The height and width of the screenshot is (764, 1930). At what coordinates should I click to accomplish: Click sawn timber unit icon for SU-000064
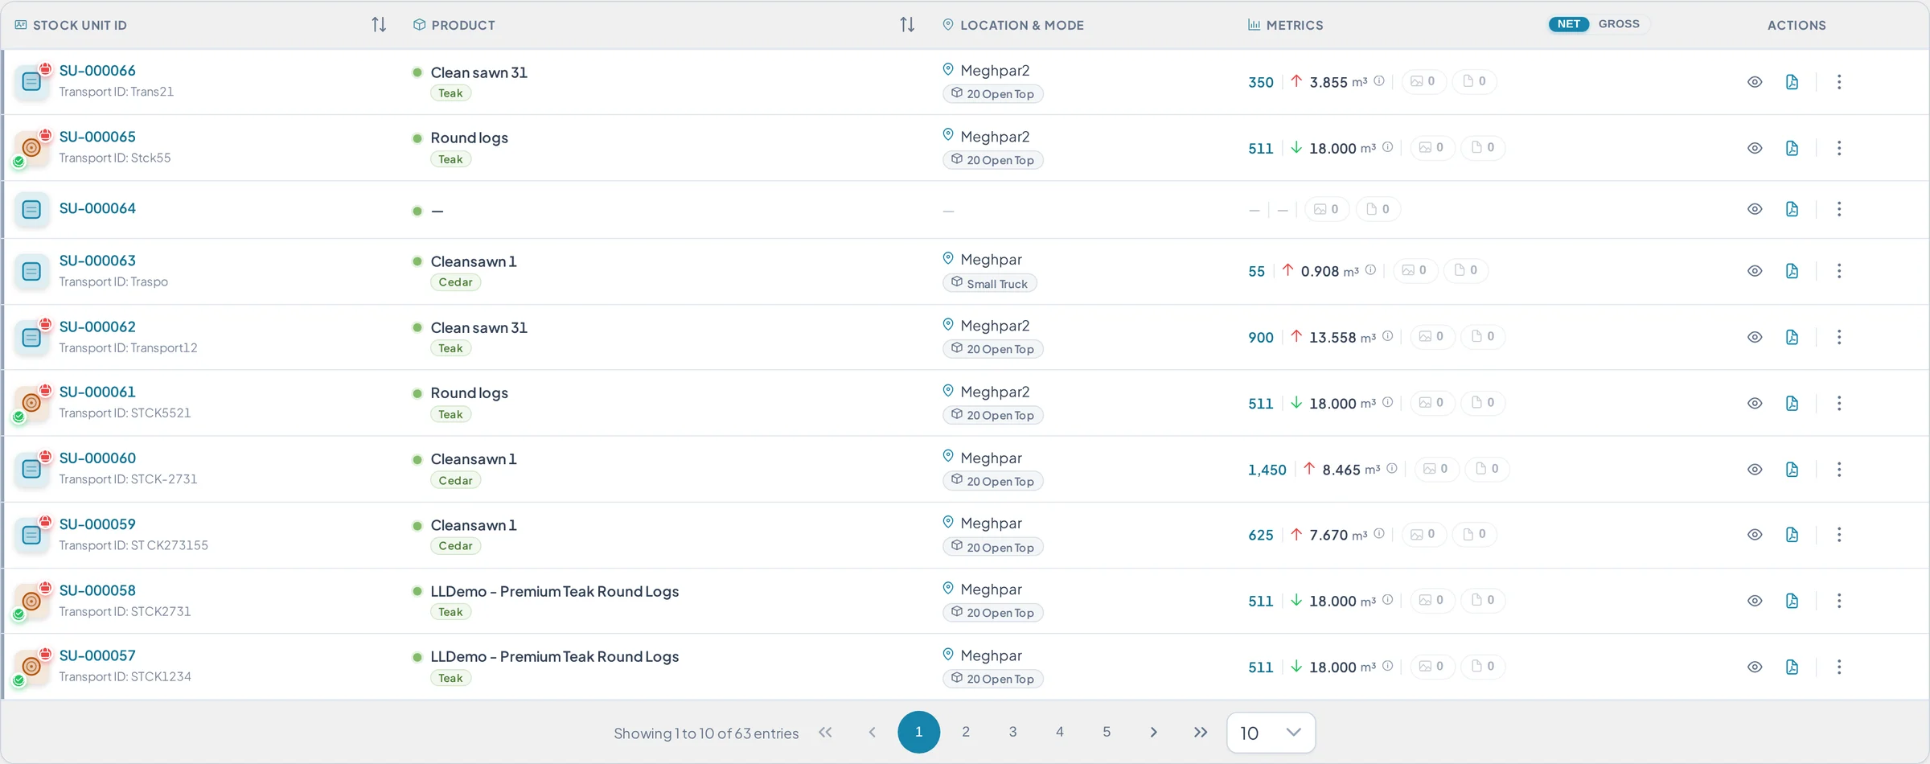[31, 209]
